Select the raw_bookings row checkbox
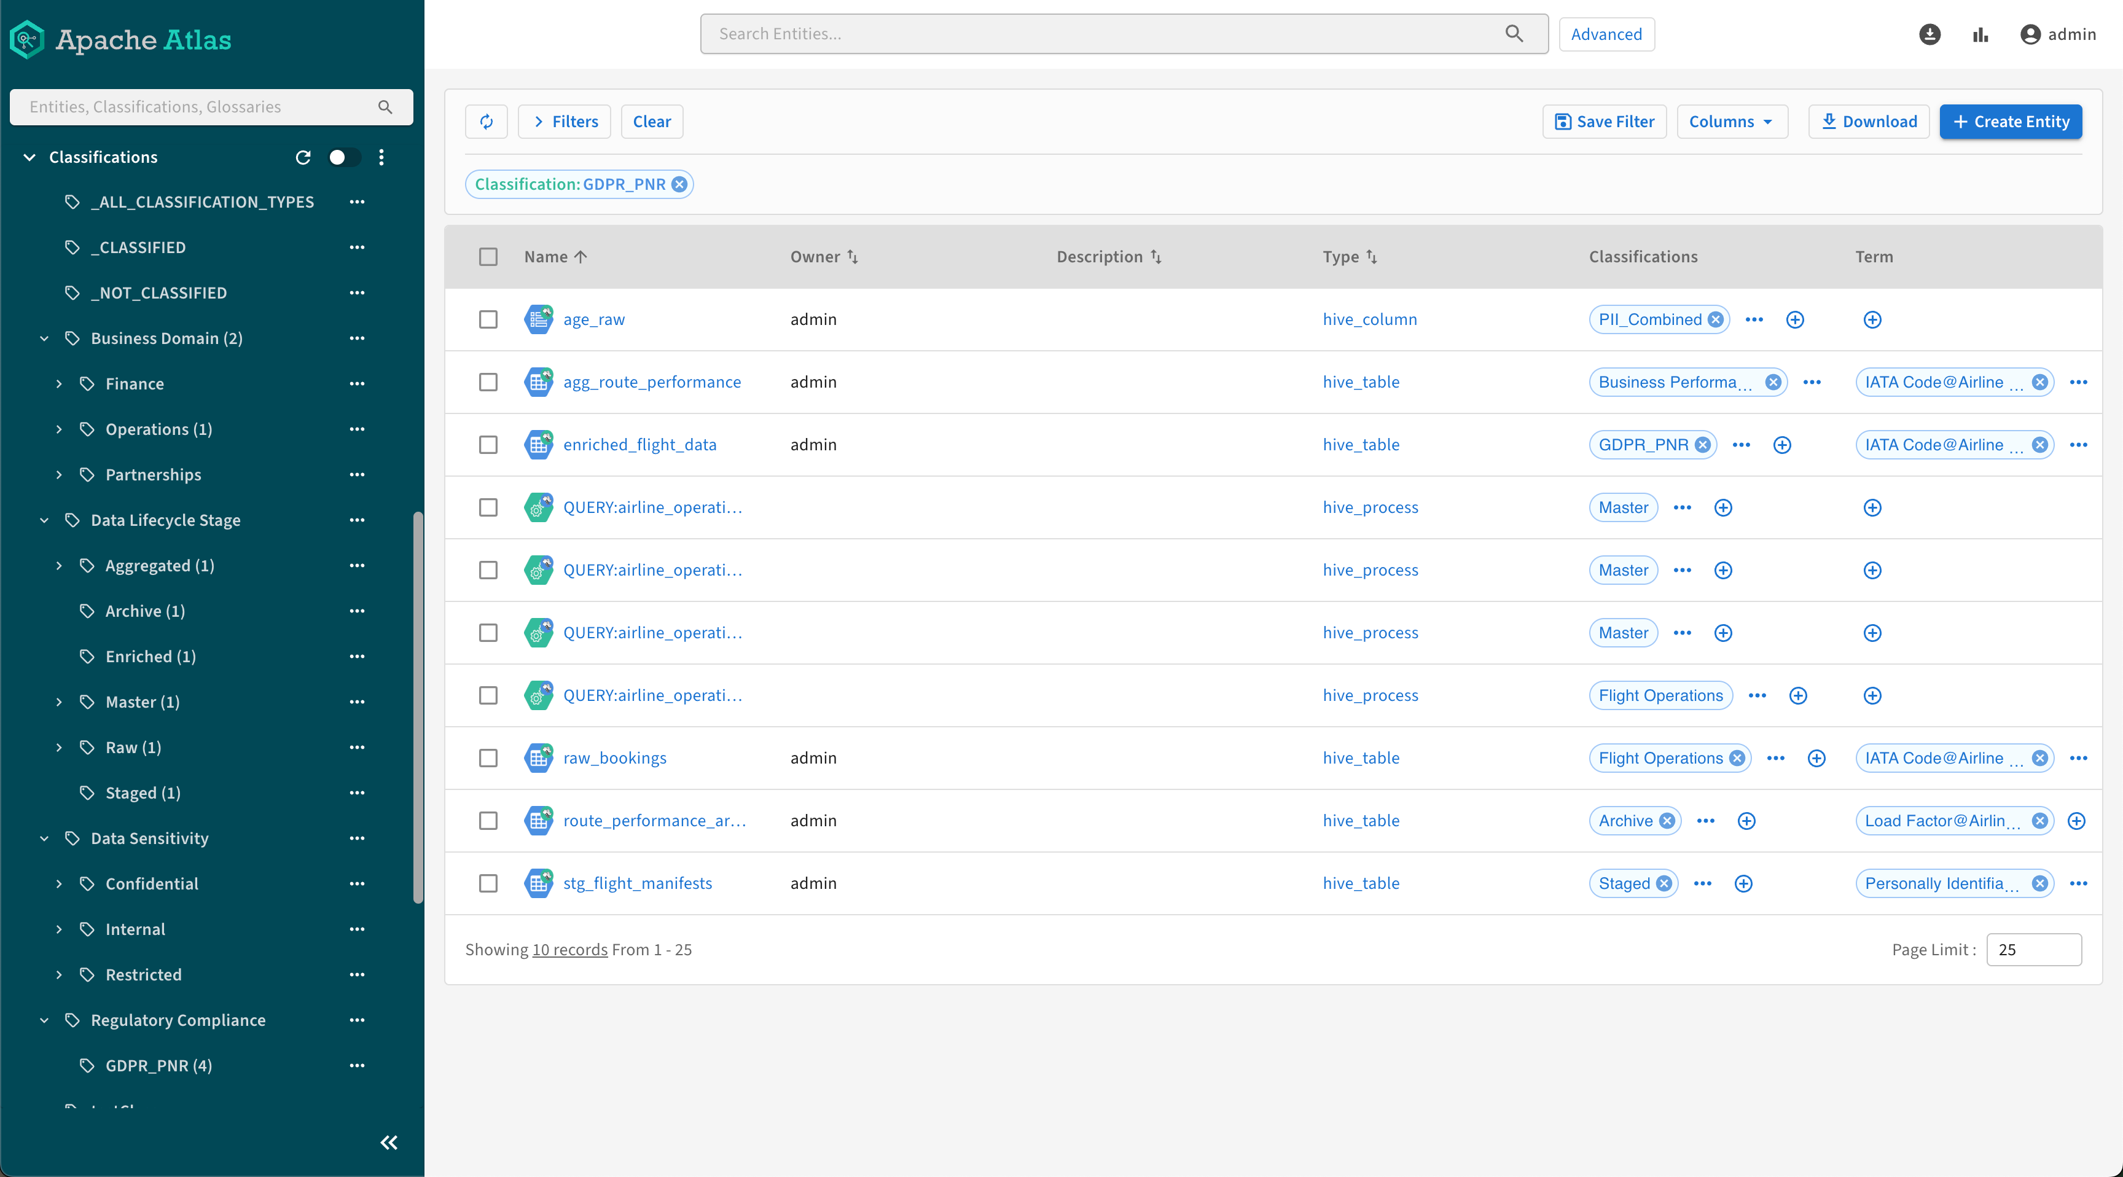The image size is (2123, 1177). pyautogui.click(x=488, y=757)
